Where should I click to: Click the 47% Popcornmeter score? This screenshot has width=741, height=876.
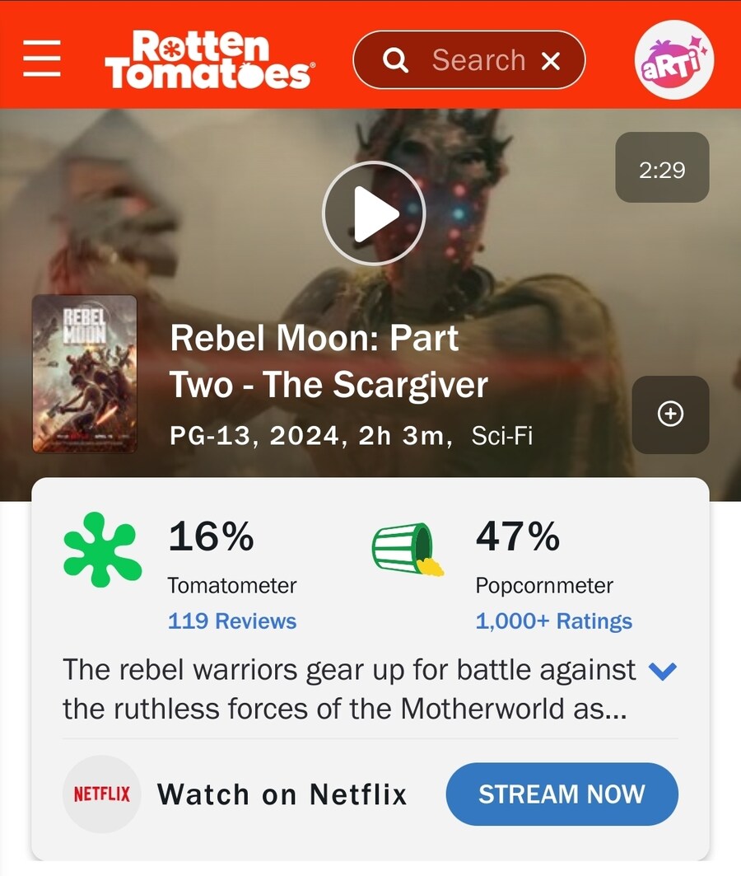pyautogui.click(x=517, y=536)
